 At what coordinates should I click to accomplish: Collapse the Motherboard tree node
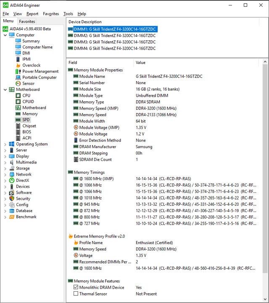pyautogui.click(x=5, y=90)
